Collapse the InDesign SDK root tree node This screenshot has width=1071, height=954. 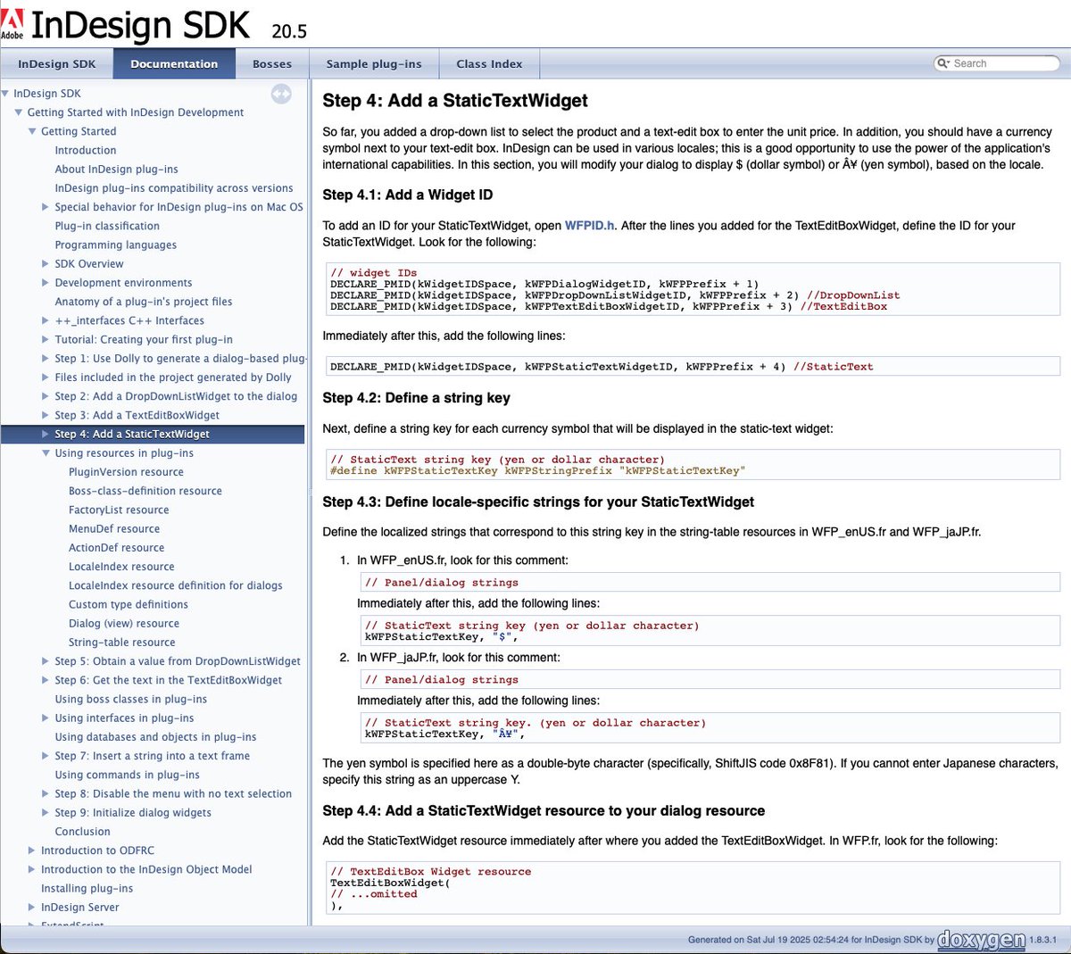coord(5,93)
